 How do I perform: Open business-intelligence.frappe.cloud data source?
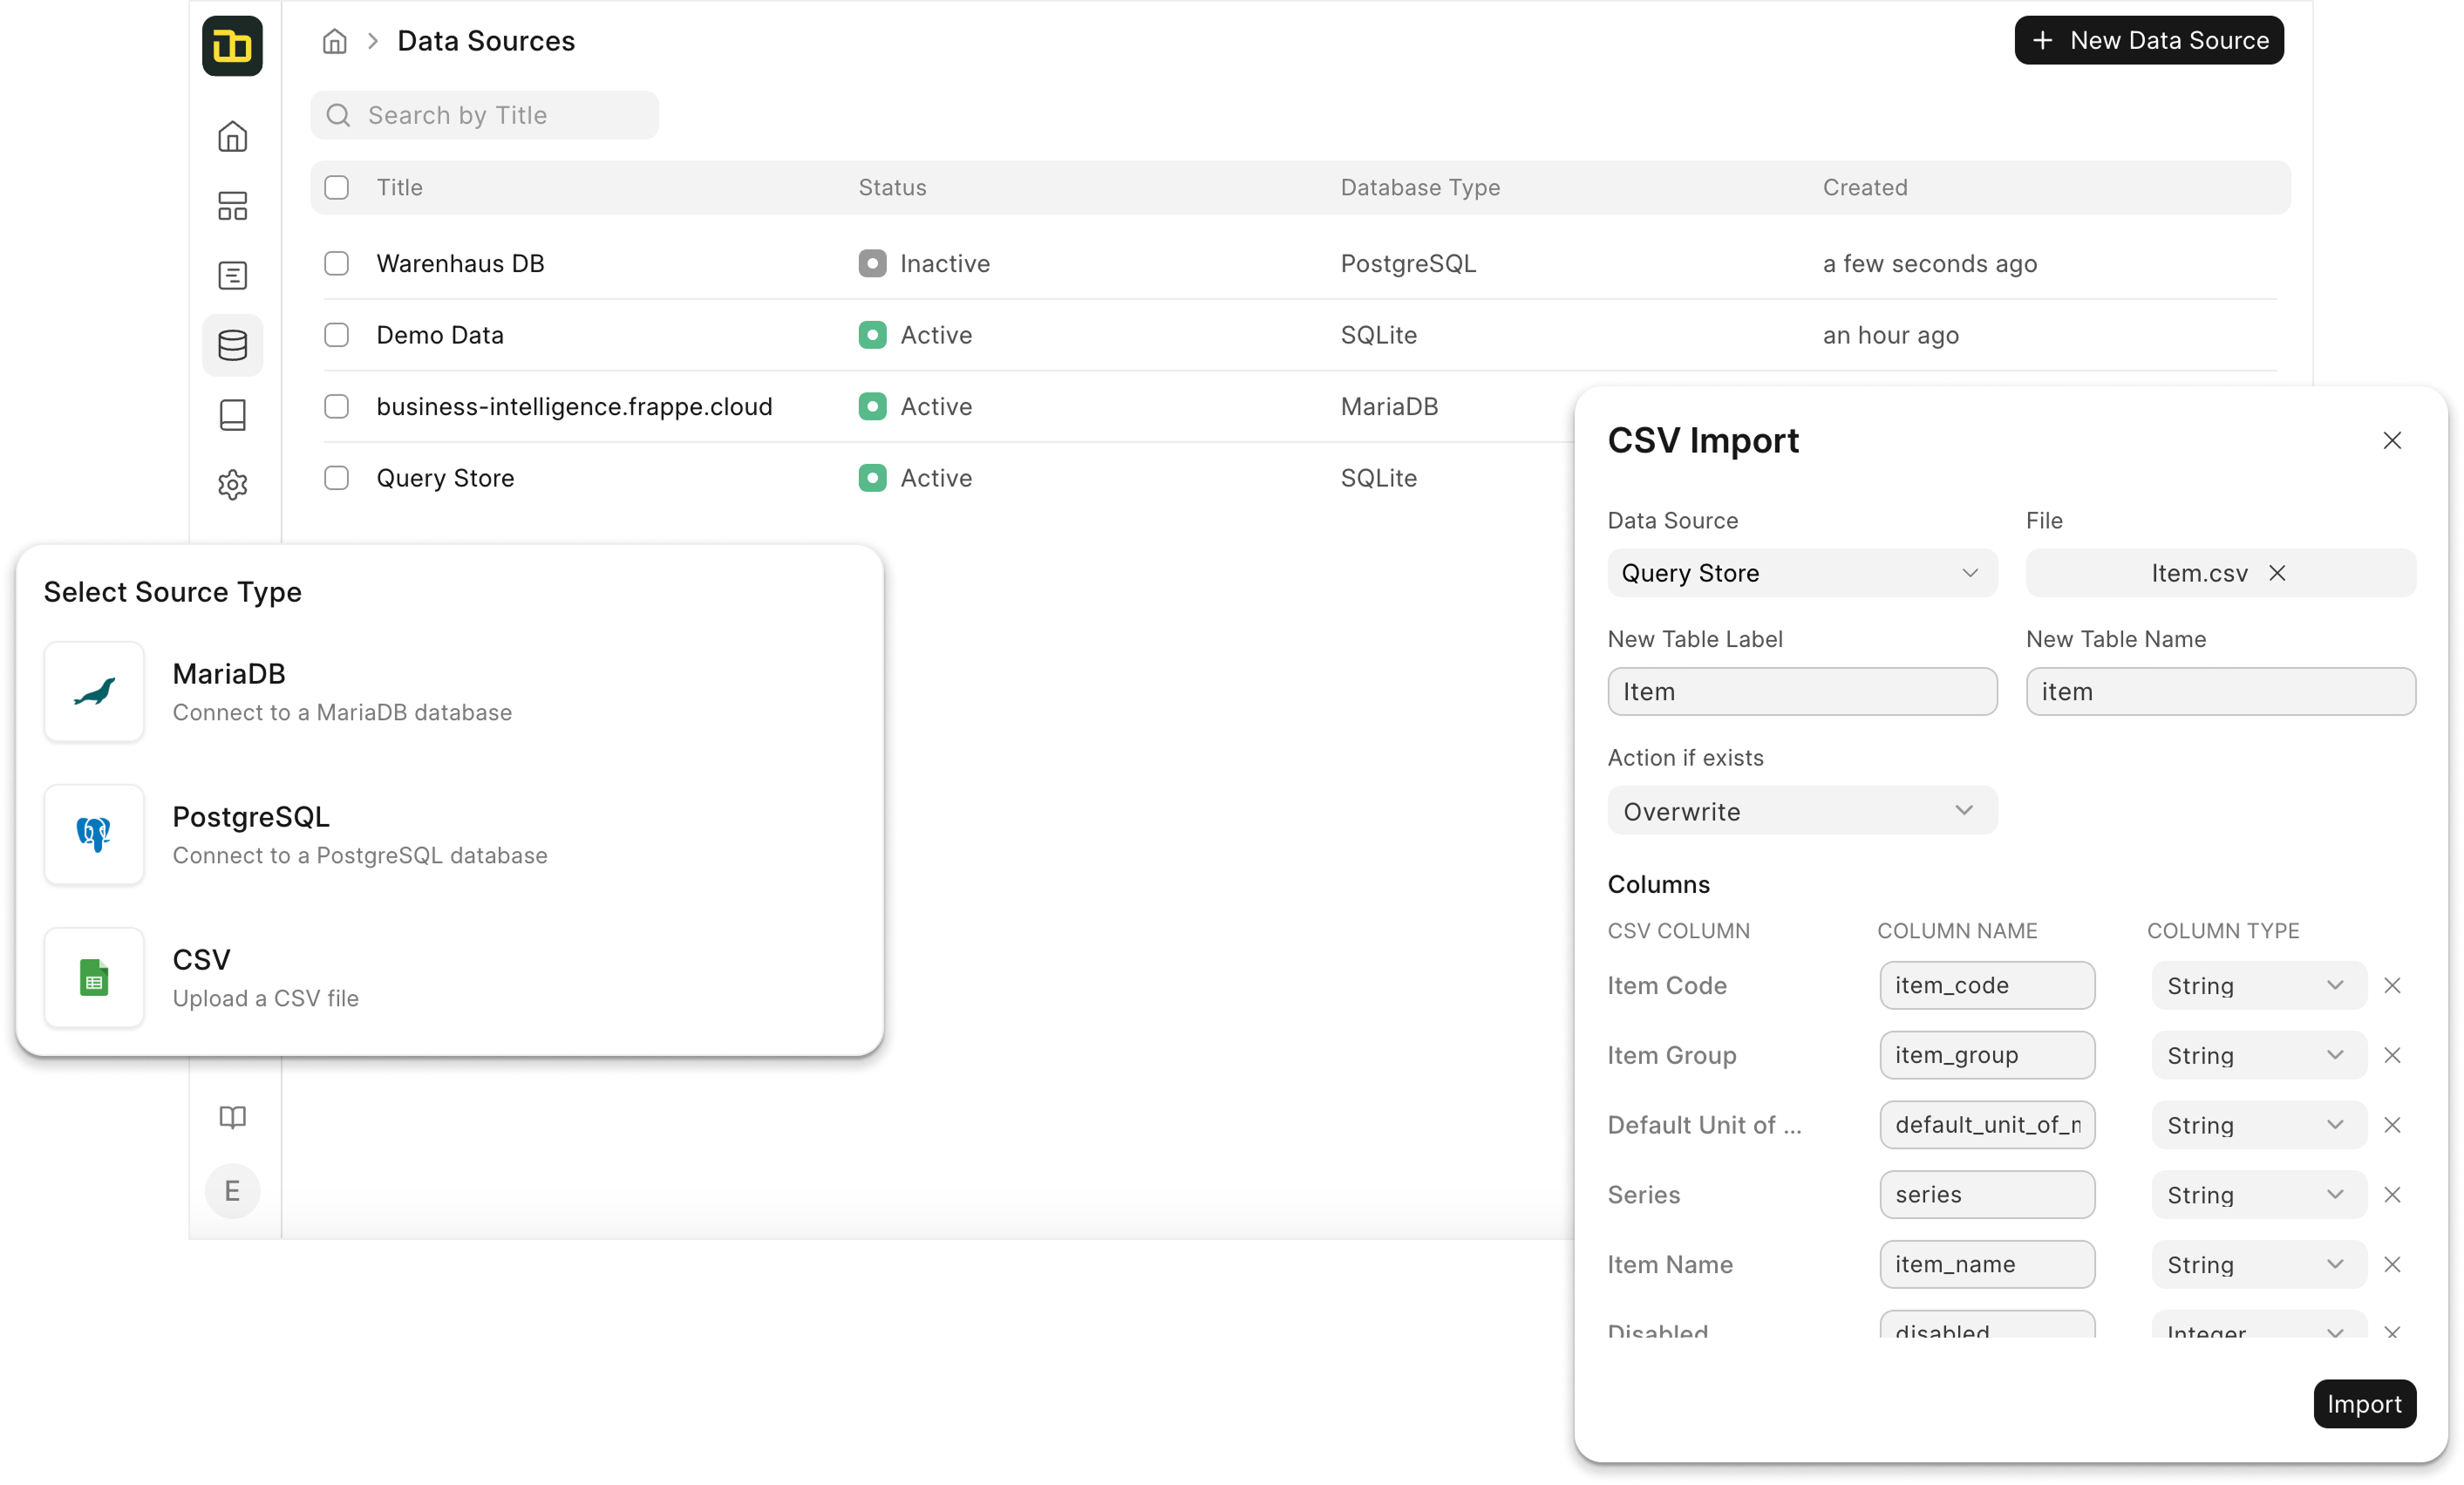coord(574,407)
